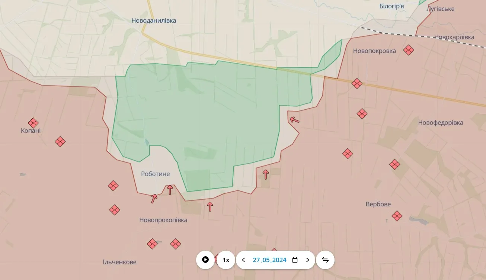Go to previous date with left chevron
This screenshot has height=280, width=486.
(243, 260)
